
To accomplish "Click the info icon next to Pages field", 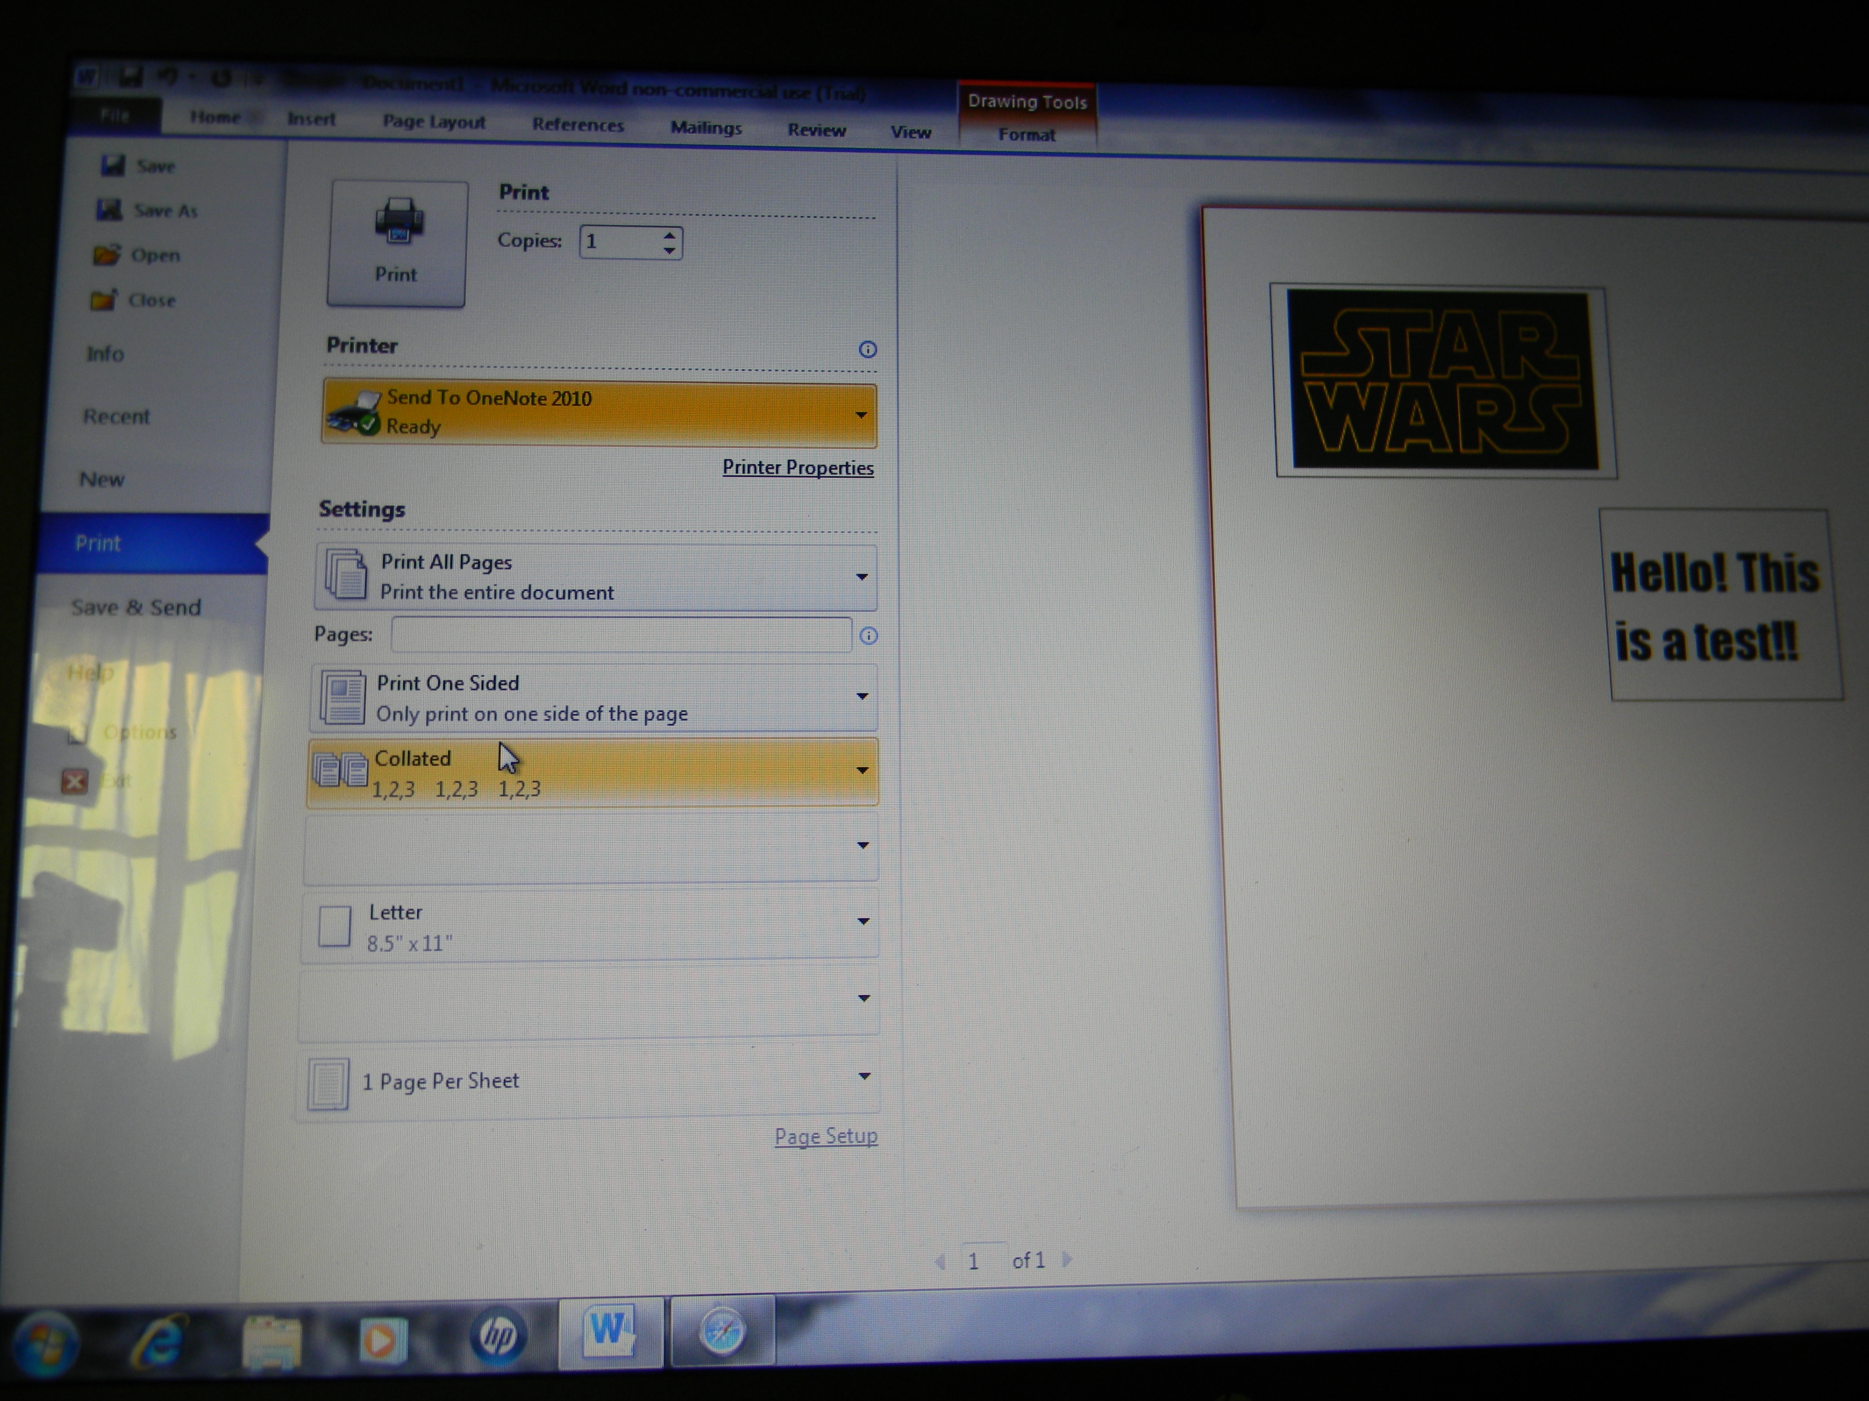I will point(869,636).
